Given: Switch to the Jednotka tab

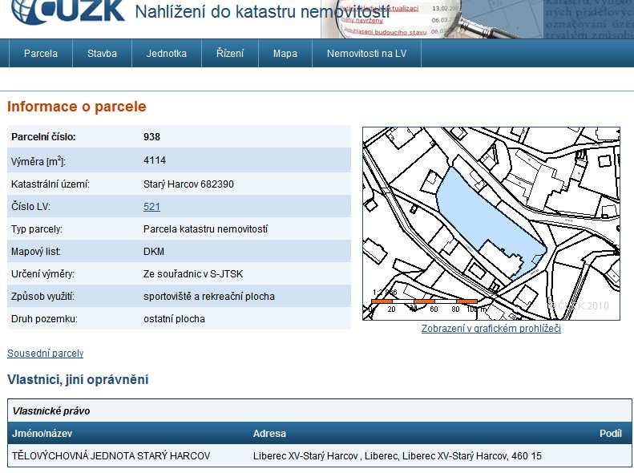Looking at the screenshot, I should coord(167,54).
